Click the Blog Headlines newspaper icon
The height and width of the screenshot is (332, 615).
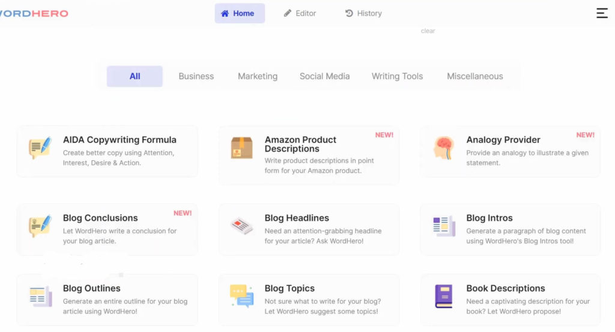(x=241, y=226)
